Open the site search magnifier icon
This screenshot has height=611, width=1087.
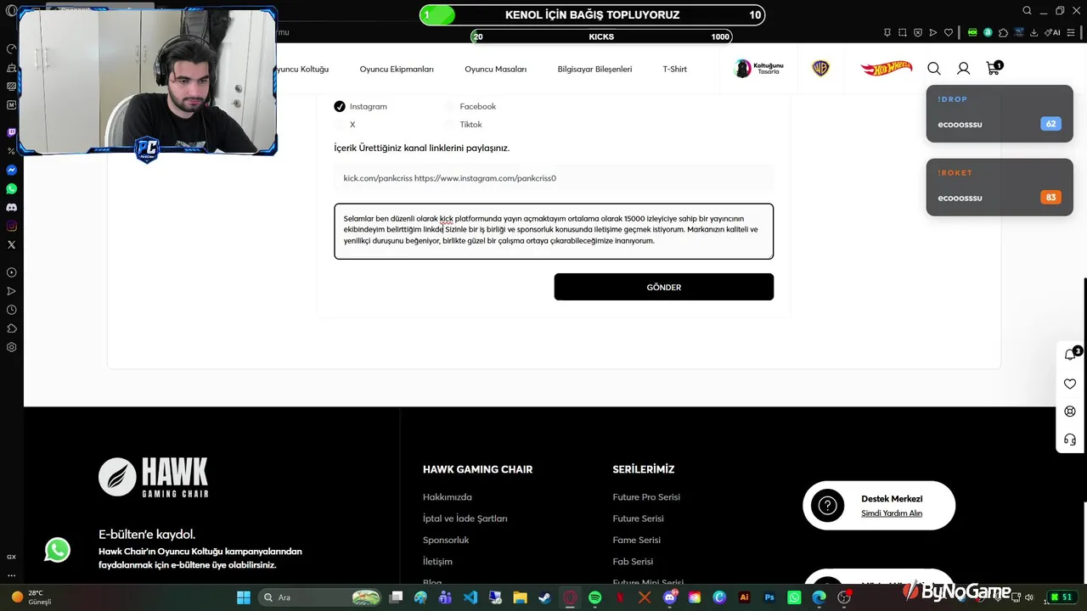934,69
